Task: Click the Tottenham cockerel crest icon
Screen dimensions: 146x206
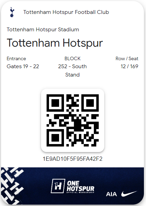Action: pos(12,12)
